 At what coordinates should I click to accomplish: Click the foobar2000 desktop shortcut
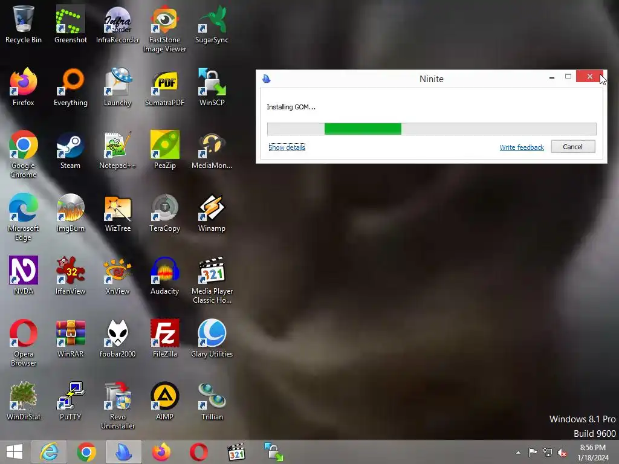[118, 338]
